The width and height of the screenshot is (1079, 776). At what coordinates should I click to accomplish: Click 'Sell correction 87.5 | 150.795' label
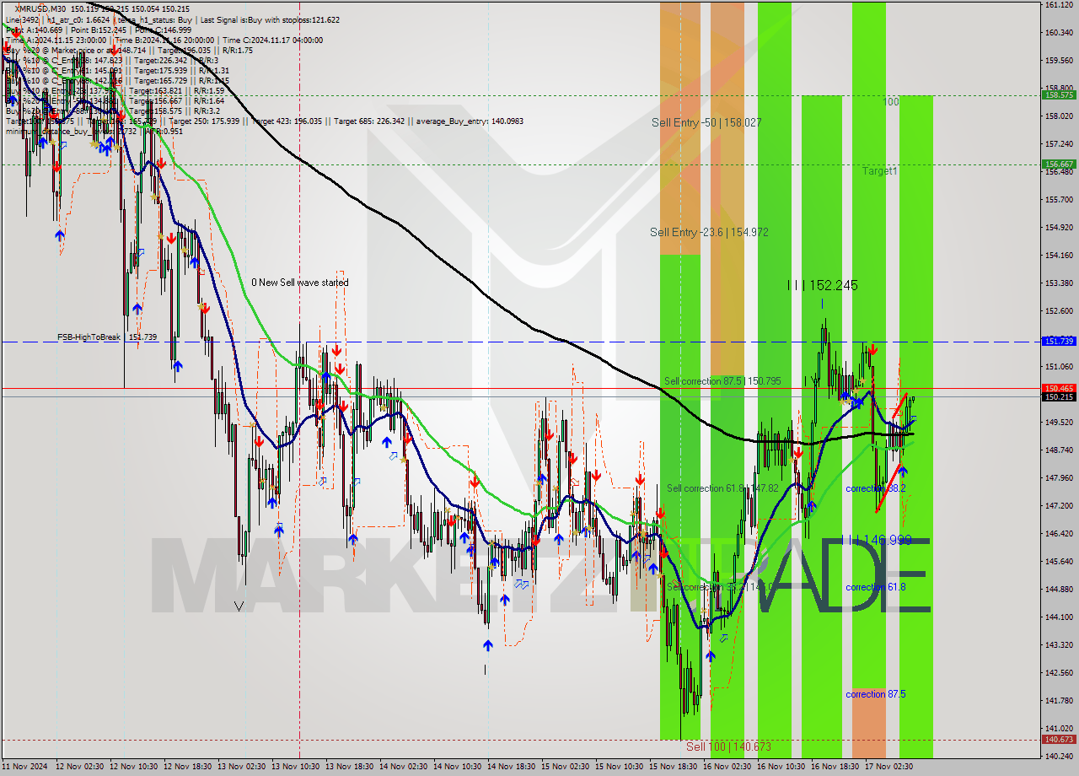pyautogui.click(x=722, y=381)
